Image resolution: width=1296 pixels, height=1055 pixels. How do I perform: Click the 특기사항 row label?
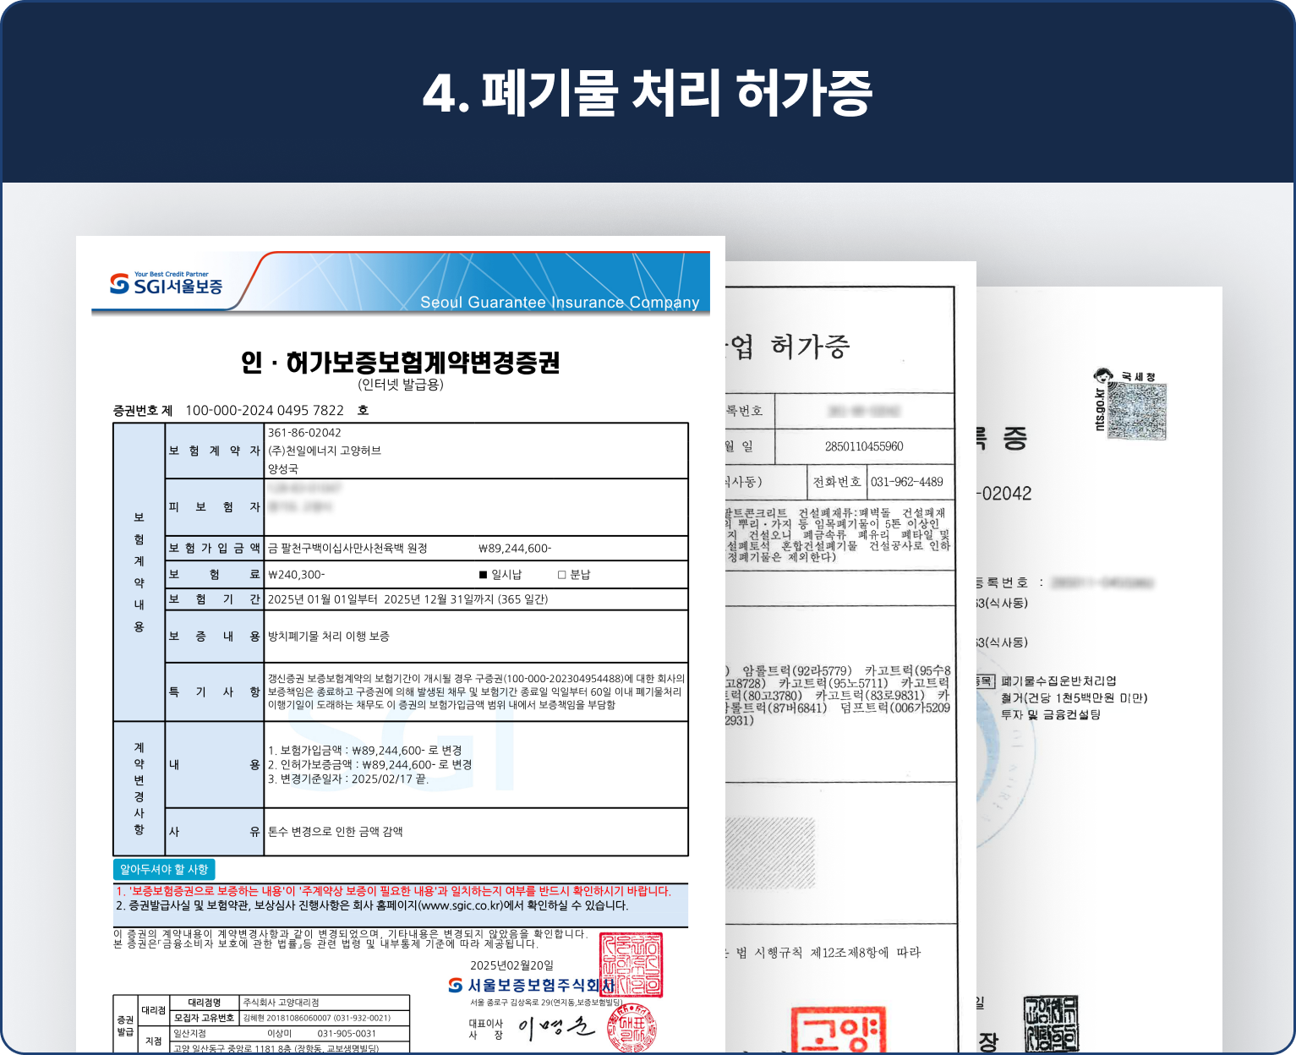(x=214, y=691)
